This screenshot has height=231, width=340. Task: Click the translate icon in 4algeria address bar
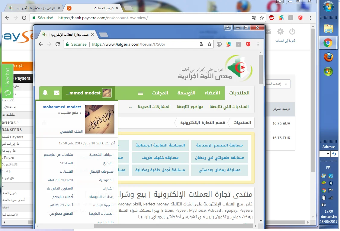pos(202,44)
